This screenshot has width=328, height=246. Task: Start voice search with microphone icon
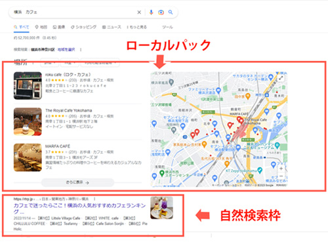pos(151,12)
